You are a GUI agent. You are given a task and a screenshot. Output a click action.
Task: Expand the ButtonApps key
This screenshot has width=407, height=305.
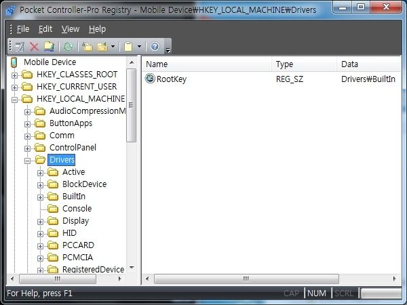(x=27, y=124)
